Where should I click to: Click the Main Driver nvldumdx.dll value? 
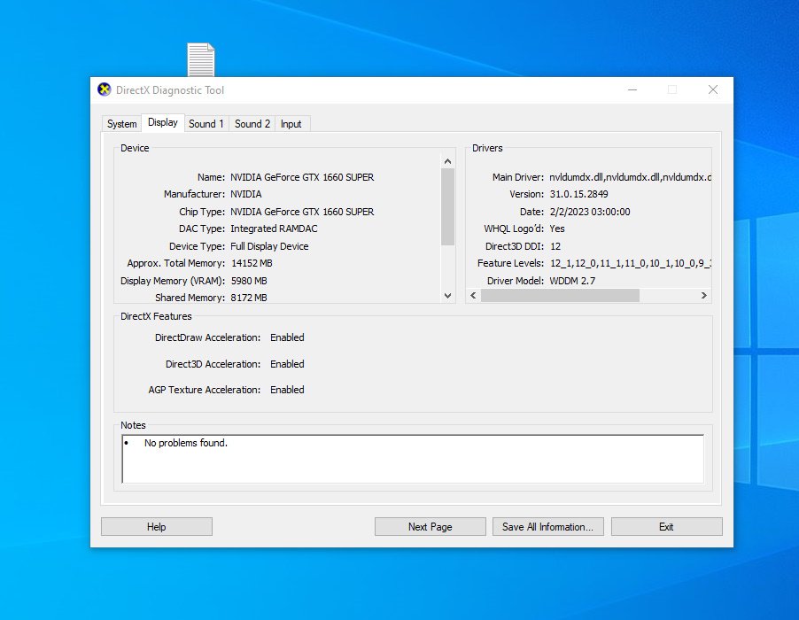coord(631,177)
